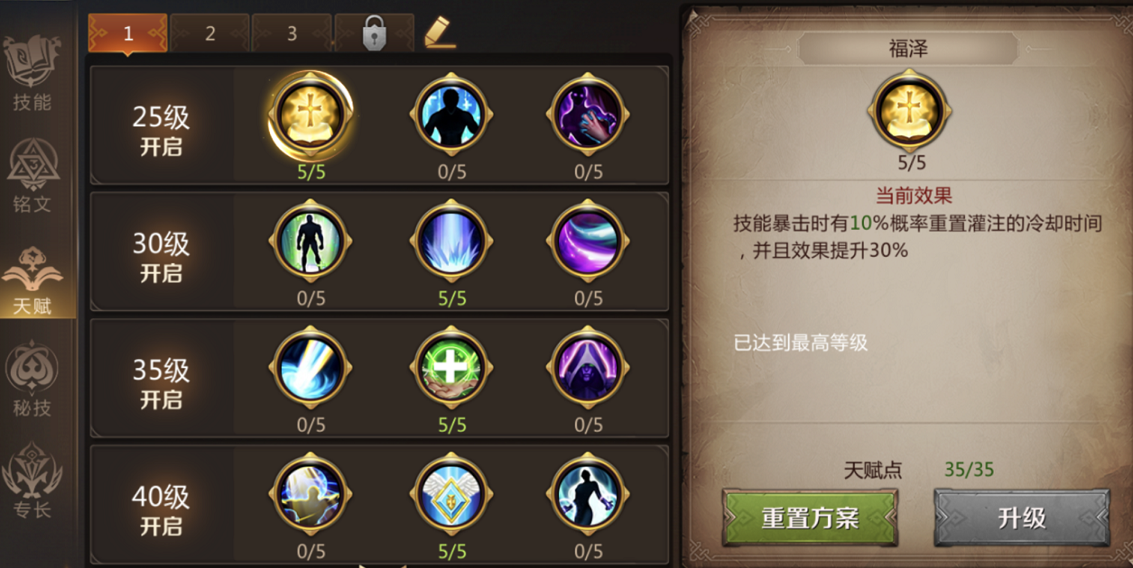Select the golden cross talent in 25级 row
The width and height of the screenshot is (1133, 568).
[311, 115]
